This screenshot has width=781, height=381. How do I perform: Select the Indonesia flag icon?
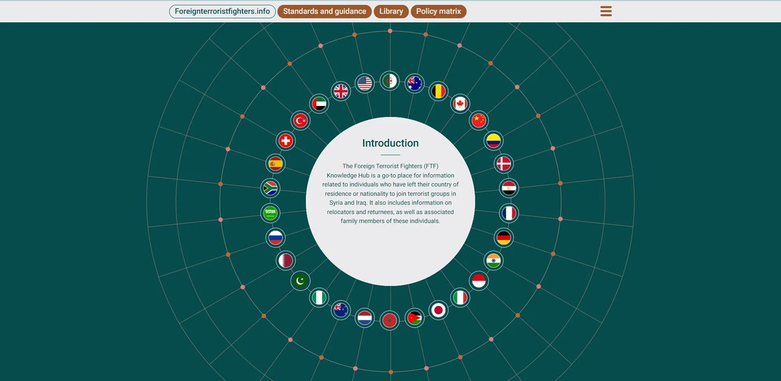[x=479, y=281]
